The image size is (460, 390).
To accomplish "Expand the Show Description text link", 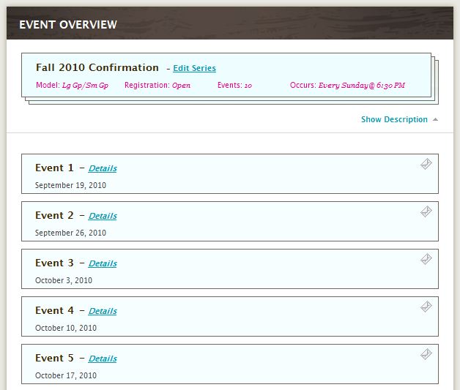I will point(394,119).
